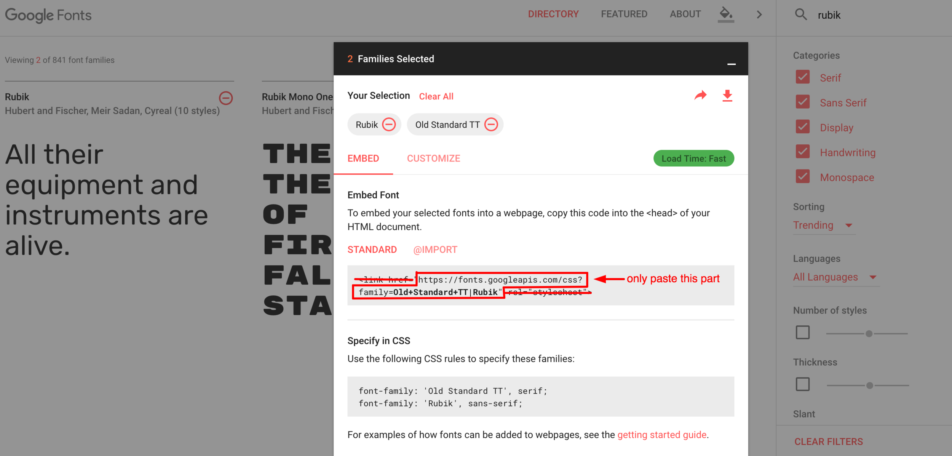Click the Slant filter label
Screen dimensions: 952x456
[804, 414]
